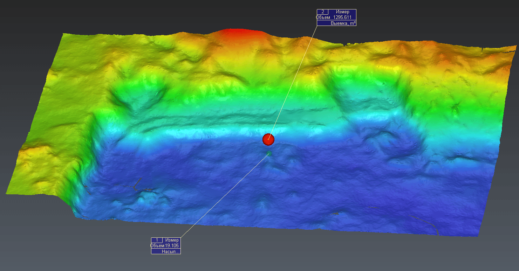Click the 19.105 volume value
This screenshot has width=519, height=271.
(172, 245)
